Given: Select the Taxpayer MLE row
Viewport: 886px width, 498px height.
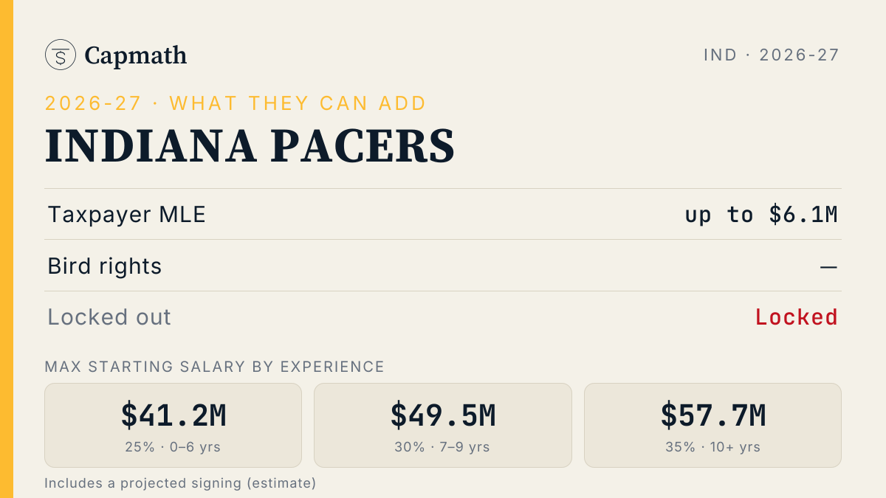Looking at the screenshot, I should coord(443,214).
